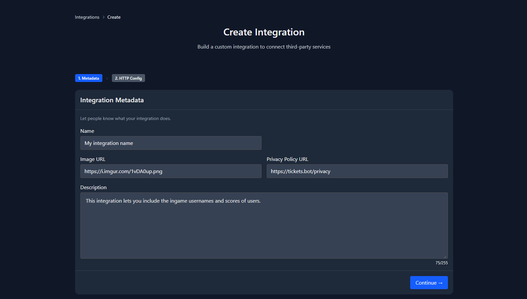
Task: Click the Integration Metadata heading
Action: click(112, 100)
